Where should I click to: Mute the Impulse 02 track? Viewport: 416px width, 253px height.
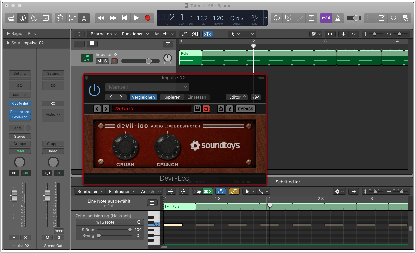tap(99, 61)
